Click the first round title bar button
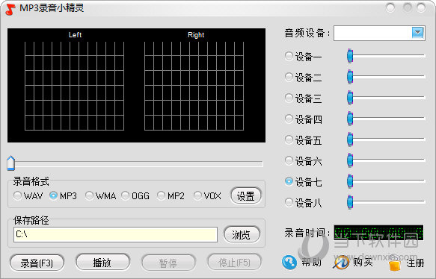This screenshot has width=436, height=279. [x=390, y=7]
